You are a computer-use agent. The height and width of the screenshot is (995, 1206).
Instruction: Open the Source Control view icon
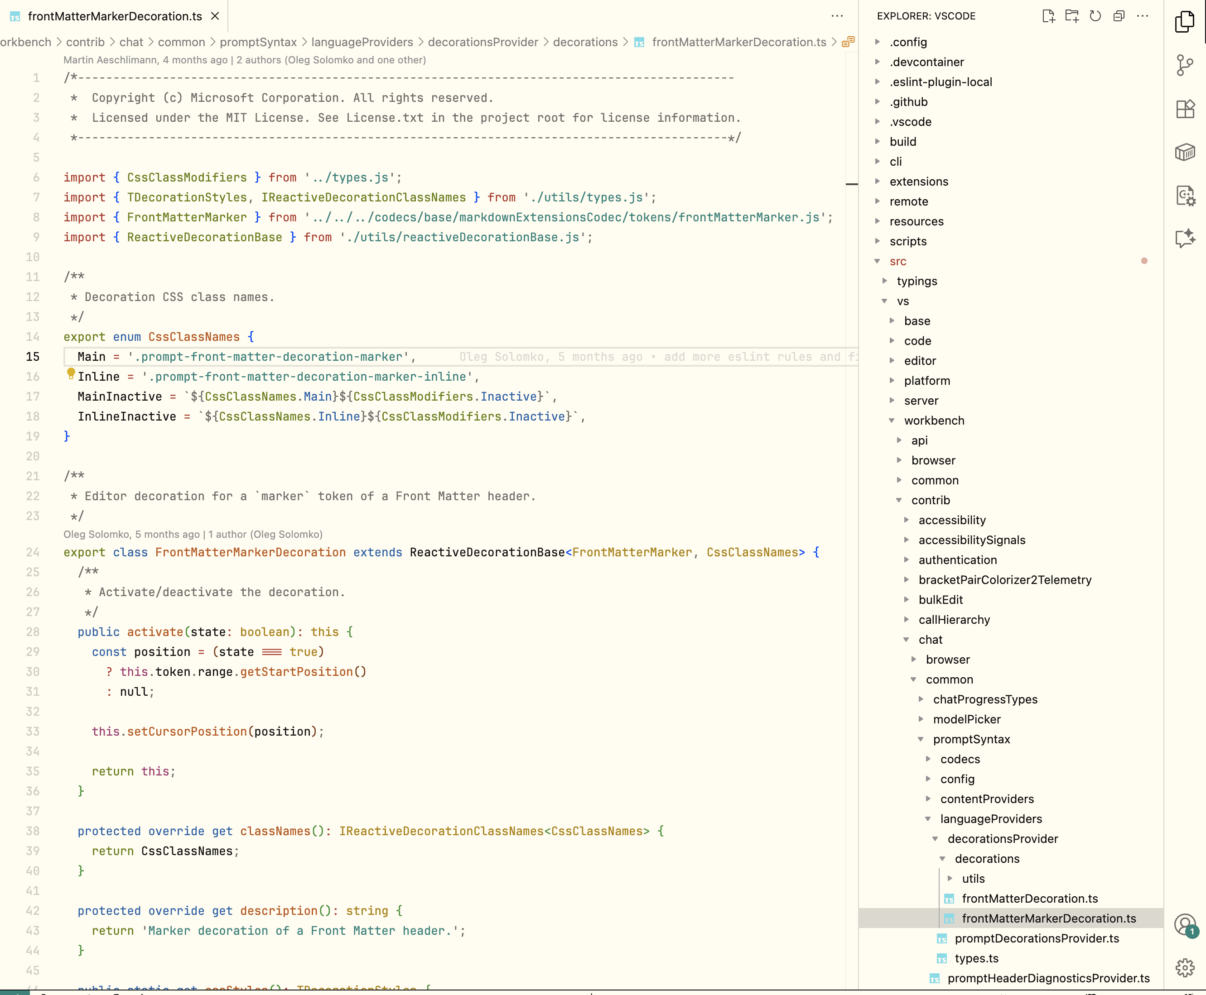pyautogui.click(x=1184, y=65)
